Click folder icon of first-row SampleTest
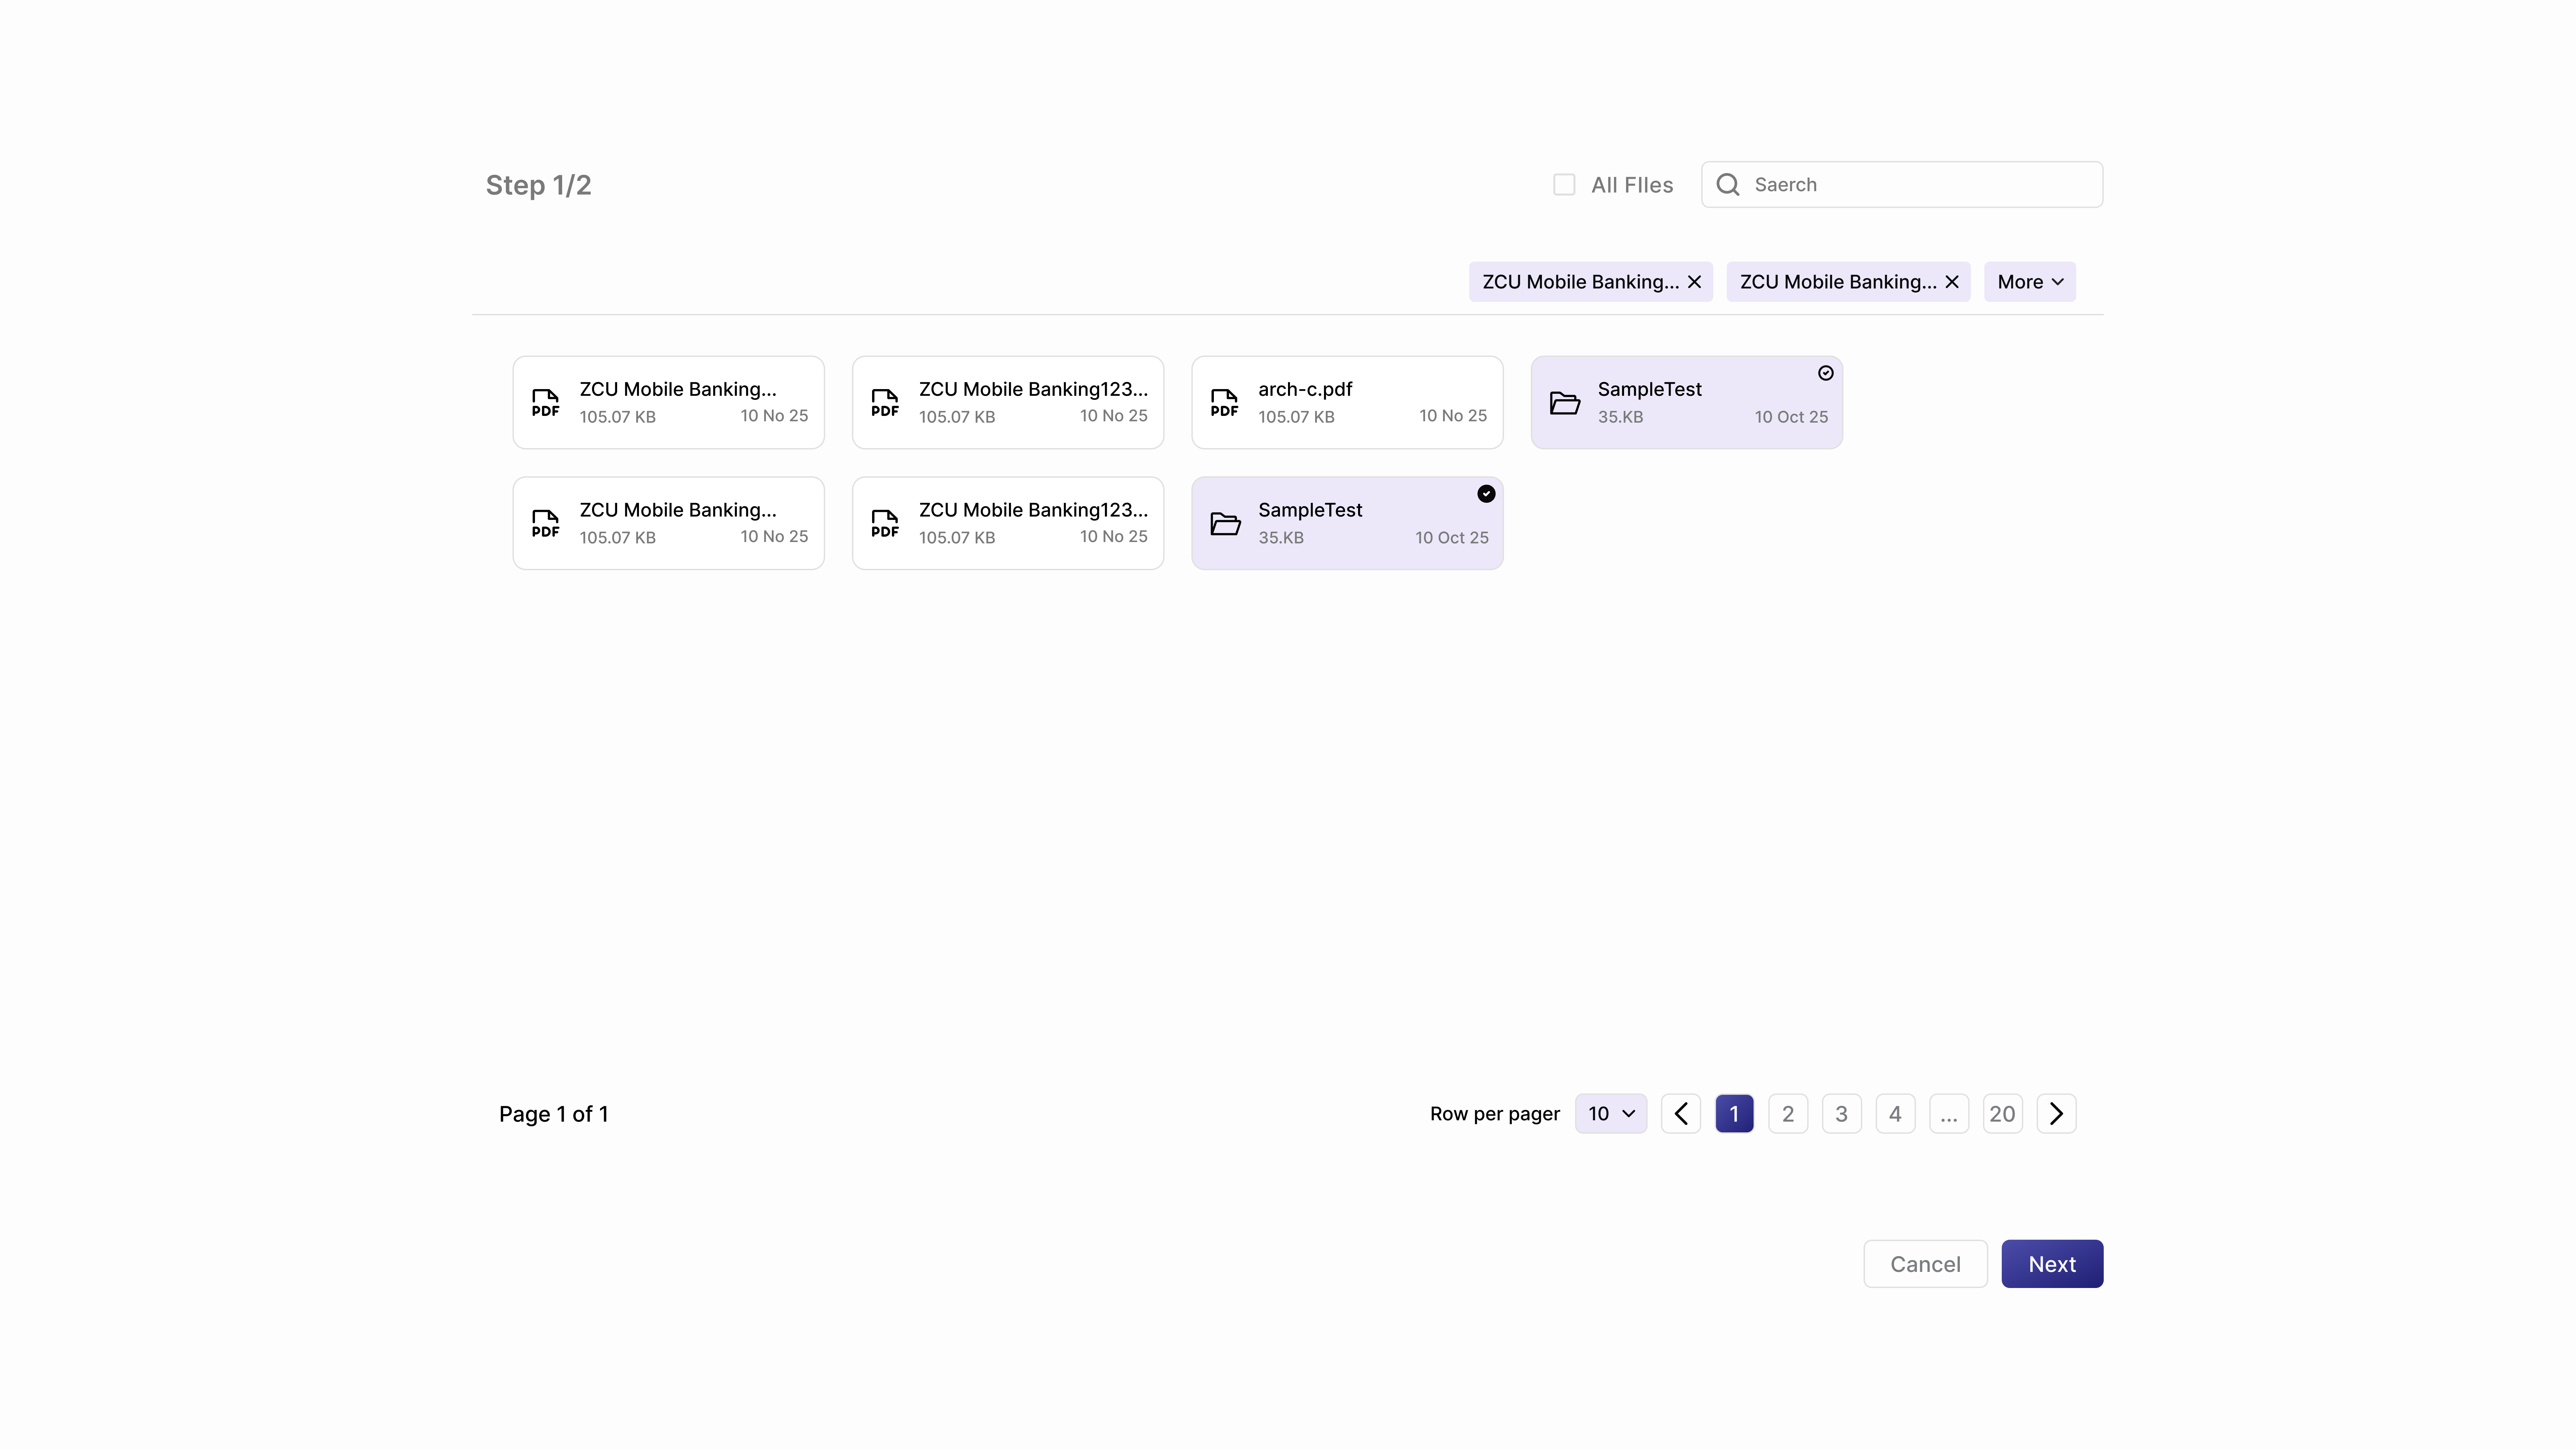Image resolution: width=2576 pixels, height=1449 pixels. (1565, 403)
